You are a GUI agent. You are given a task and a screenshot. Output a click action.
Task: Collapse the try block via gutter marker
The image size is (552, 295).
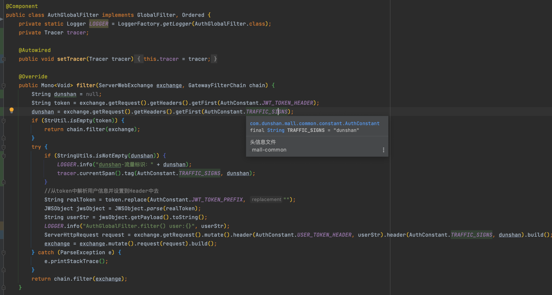[4, 147]
